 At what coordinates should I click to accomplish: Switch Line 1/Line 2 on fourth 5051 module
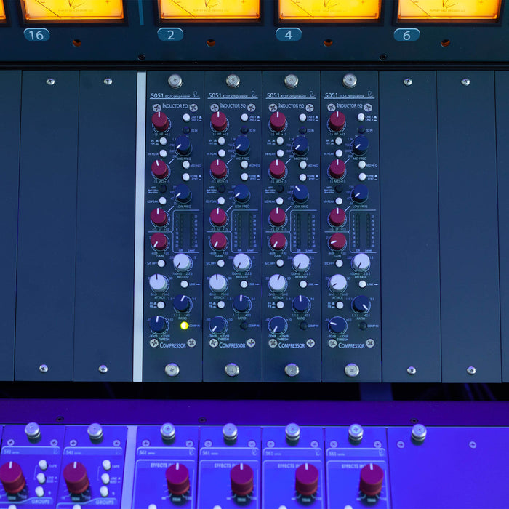361,117
